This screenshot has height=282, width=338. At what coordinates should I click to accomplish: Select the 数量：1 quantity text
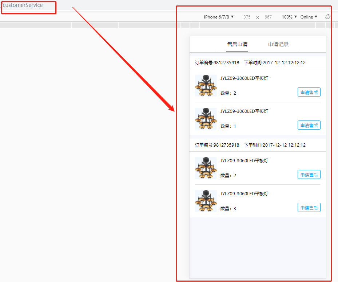(228, 126)
